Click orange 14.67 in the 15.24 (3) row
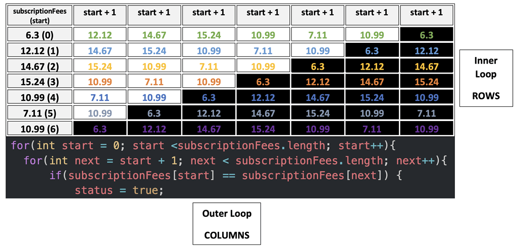 click(x=372, y=81)
